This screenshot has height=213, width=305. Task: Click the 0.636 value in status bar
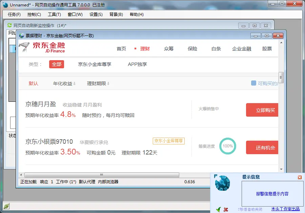pyautogui.click(x=190, y=182)
